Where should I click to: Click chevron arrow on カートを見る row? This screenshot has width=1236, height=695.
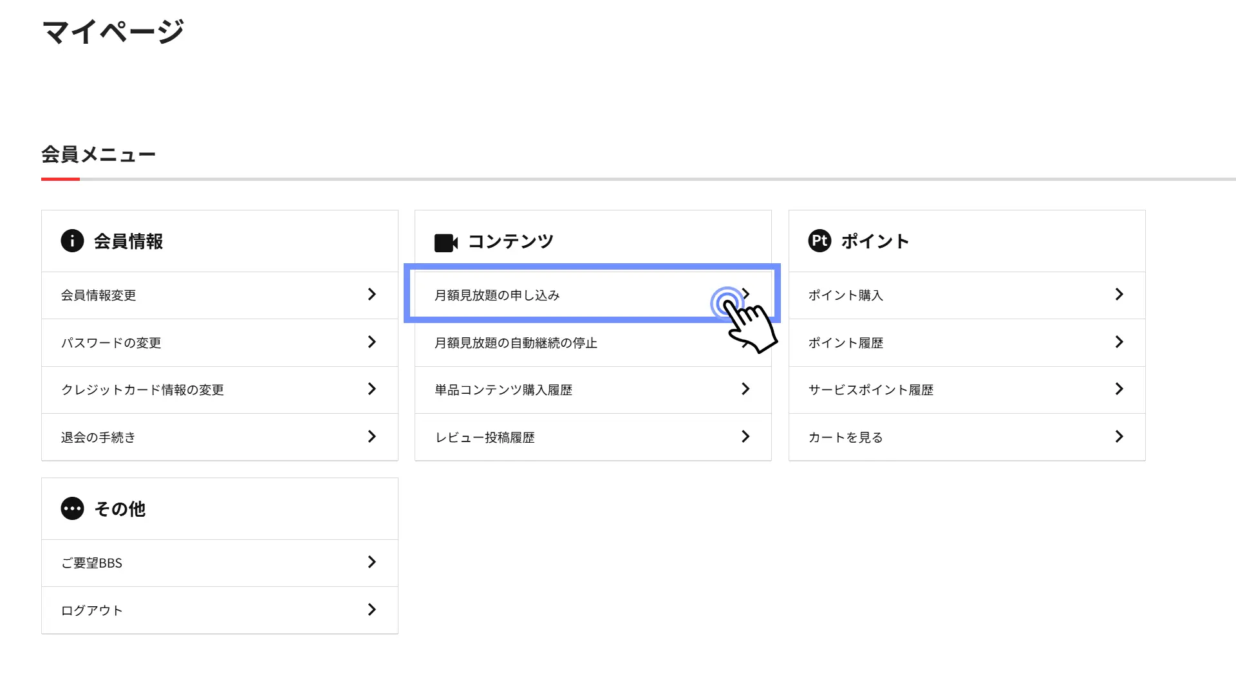pos(1119,436)
